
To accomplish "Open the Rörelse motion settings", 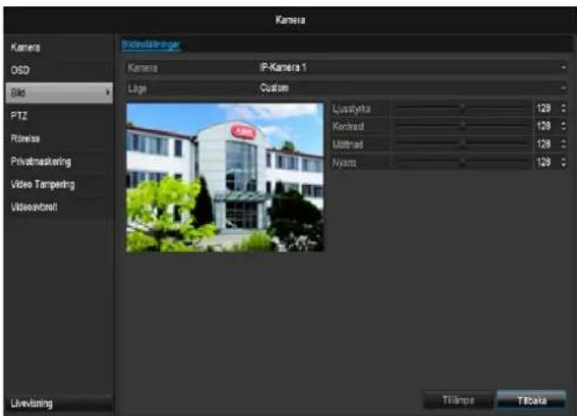I will click(59, 139).
